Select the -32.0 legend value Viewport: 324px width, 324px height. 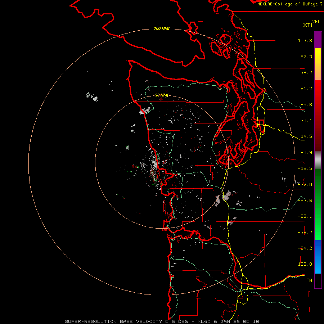305,185
